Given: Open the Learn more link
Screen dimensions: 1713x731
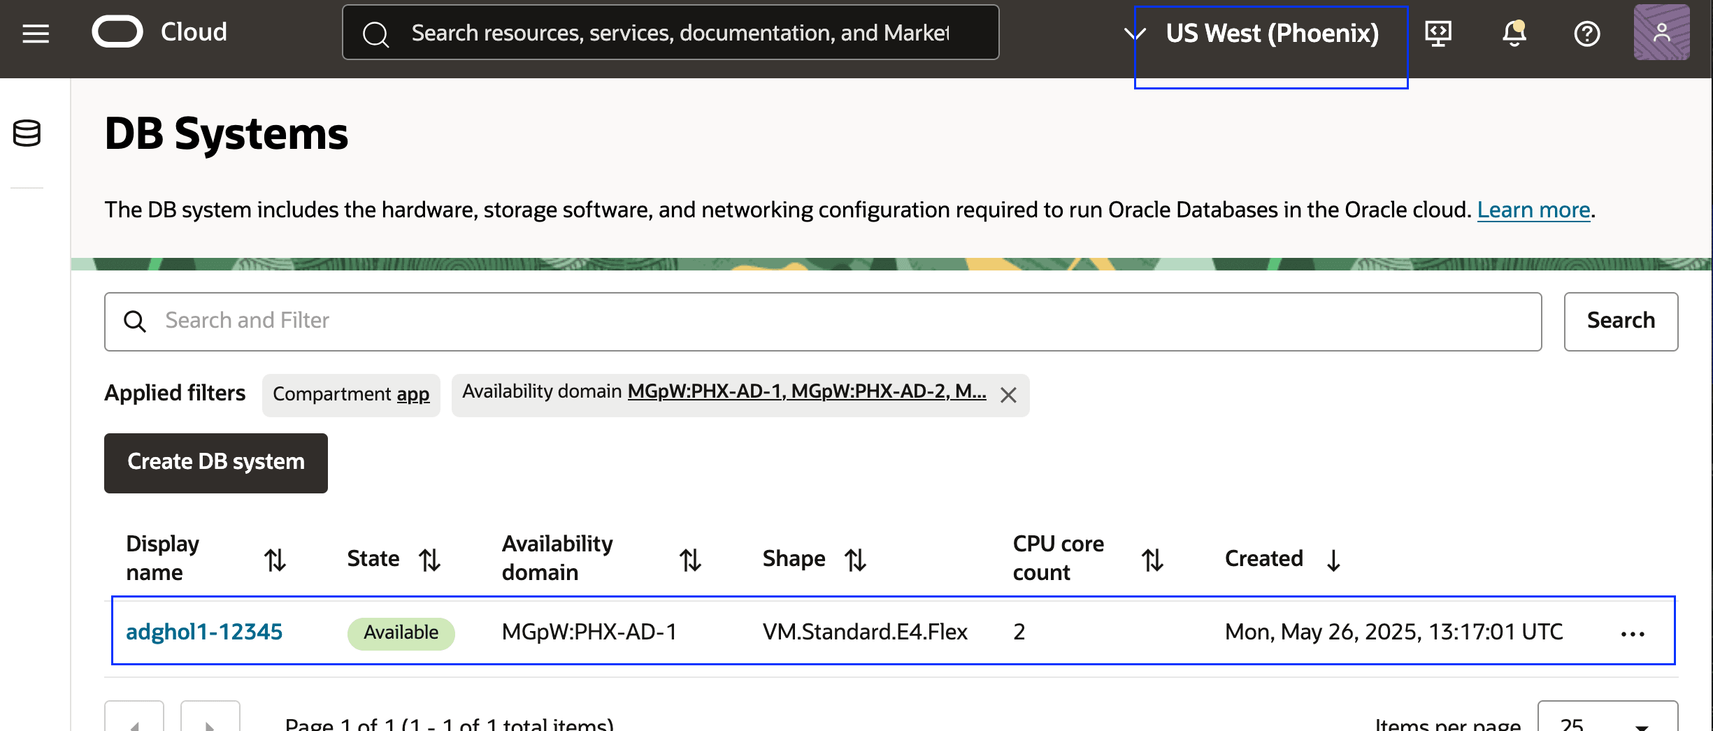Looking at the screenshot, I should [1533, 210].
